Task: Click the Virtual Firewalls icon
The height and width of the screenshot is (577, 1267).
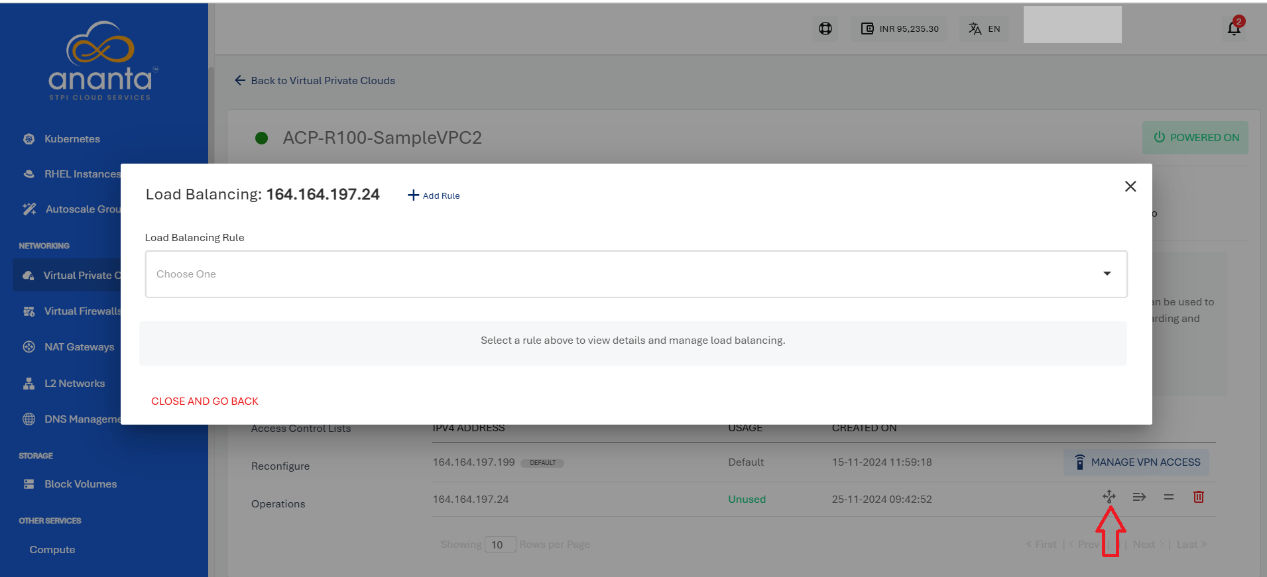Action: coord(29,311)
